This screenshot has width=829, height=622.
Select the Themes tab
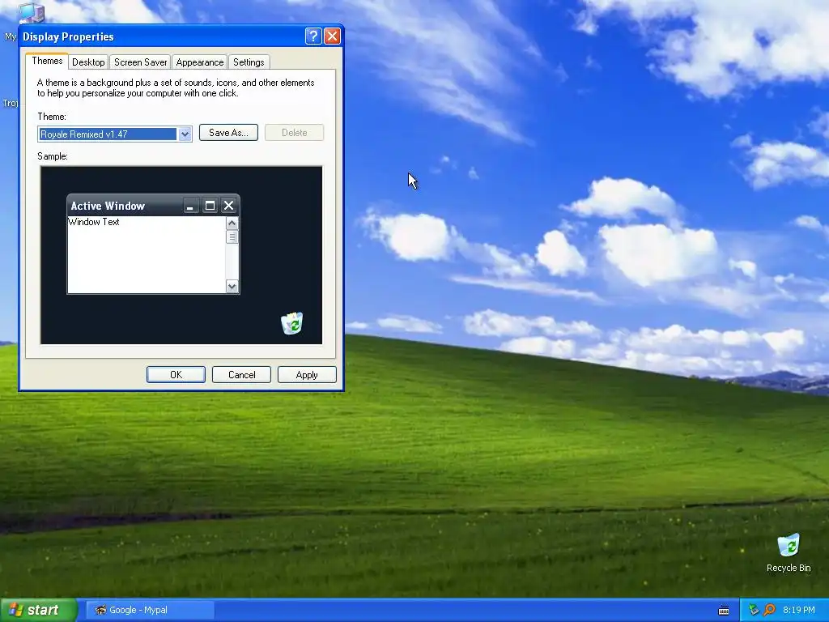pyautogui.click(x=47, y=61)
